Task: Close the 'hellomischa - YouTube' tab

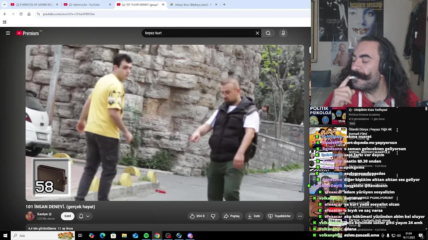Action: [x=110, y=5]
